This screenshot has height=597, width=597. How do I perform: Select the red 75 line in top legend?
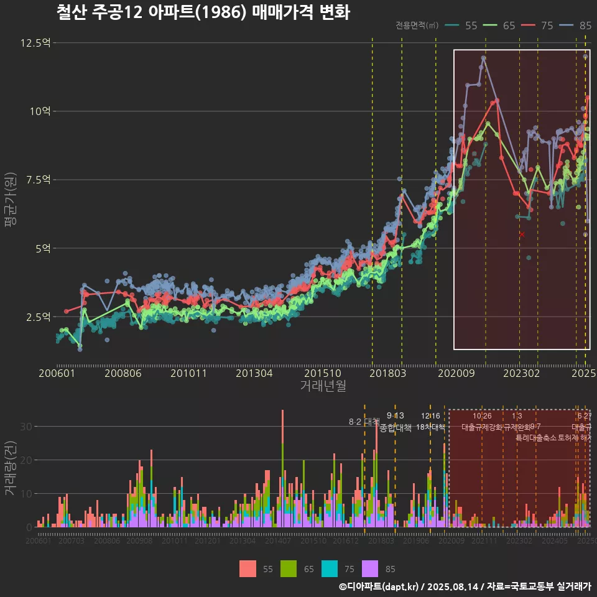pyautogui.click(x=528, y=25)
